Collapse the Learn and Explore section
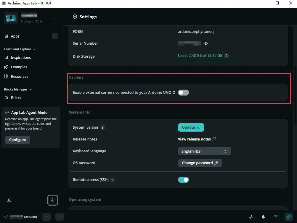Screen dimensions: 297x223 point(20,49)
